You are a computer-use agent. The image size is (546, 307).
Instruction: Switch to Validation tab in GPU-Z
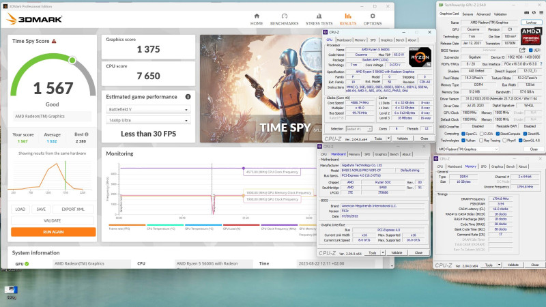point(500,14)
